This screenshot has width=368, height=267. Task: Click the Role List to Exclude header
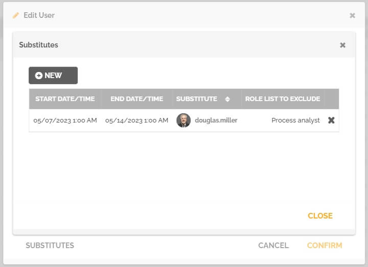point(283,99)
